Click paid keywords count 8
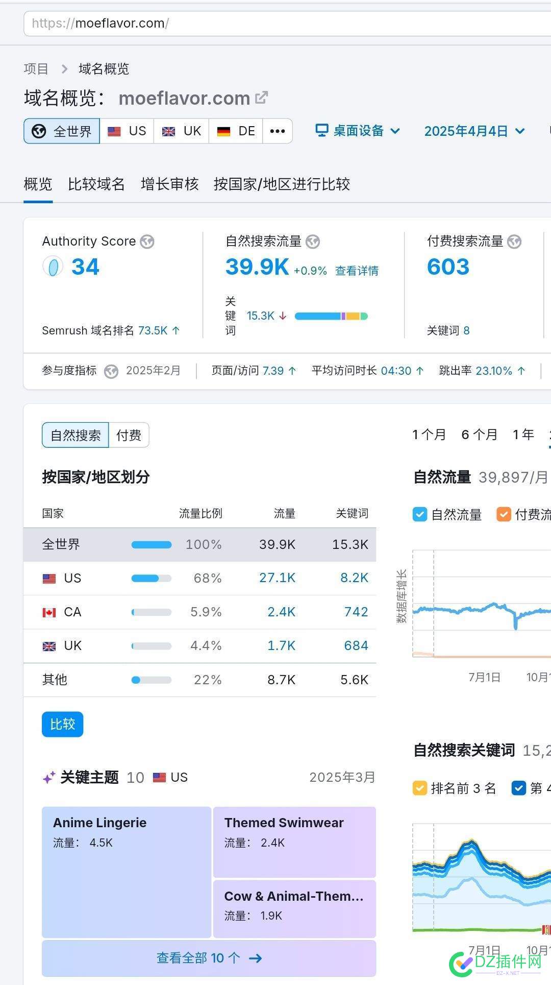 coord(466,330)
